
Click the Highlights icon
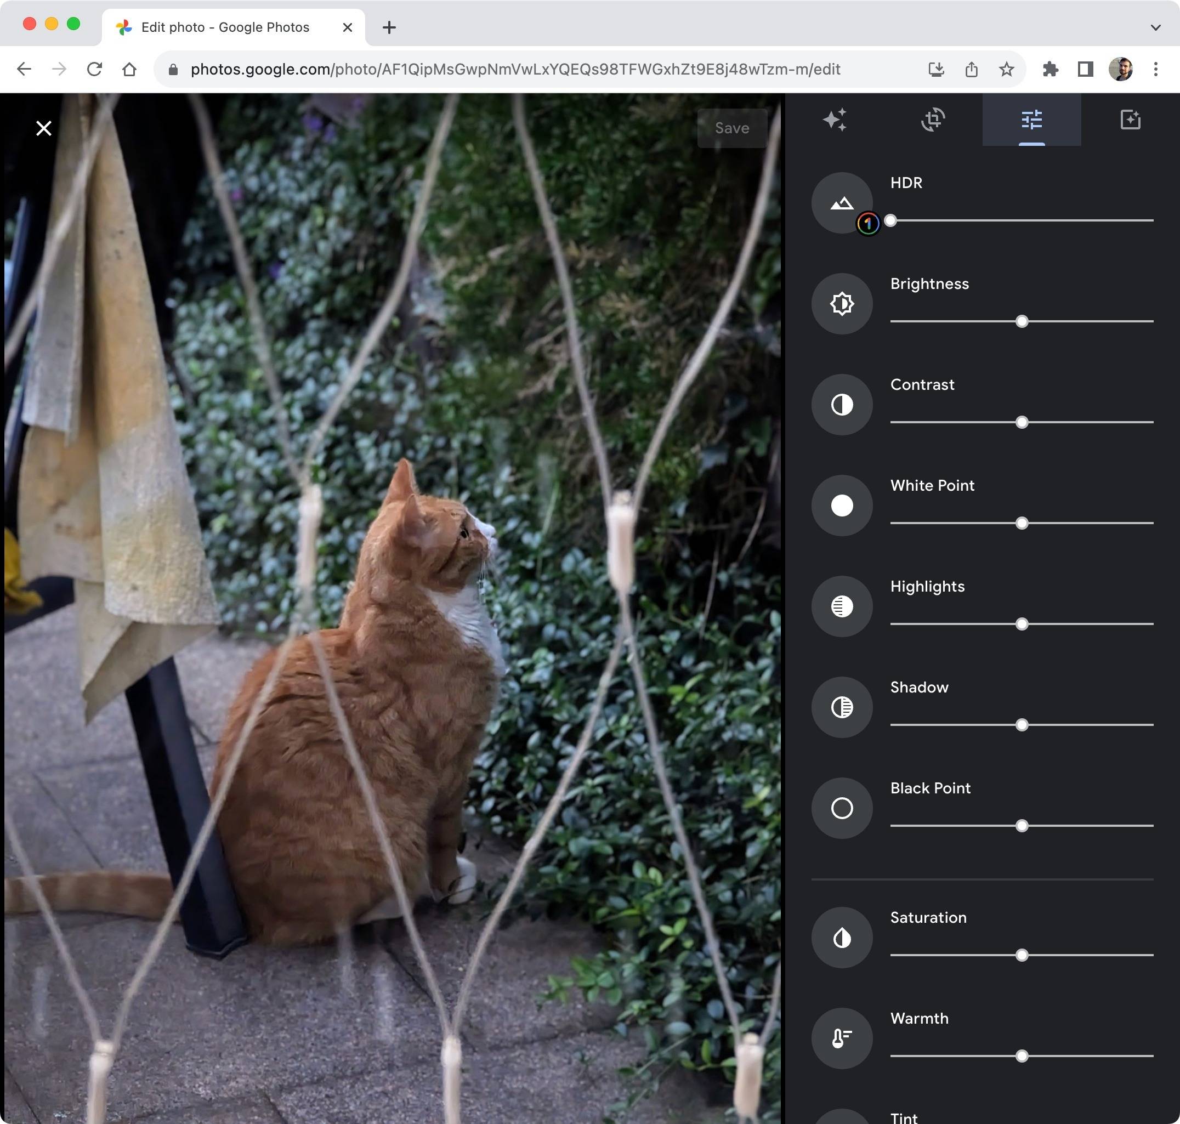point(841,606)
